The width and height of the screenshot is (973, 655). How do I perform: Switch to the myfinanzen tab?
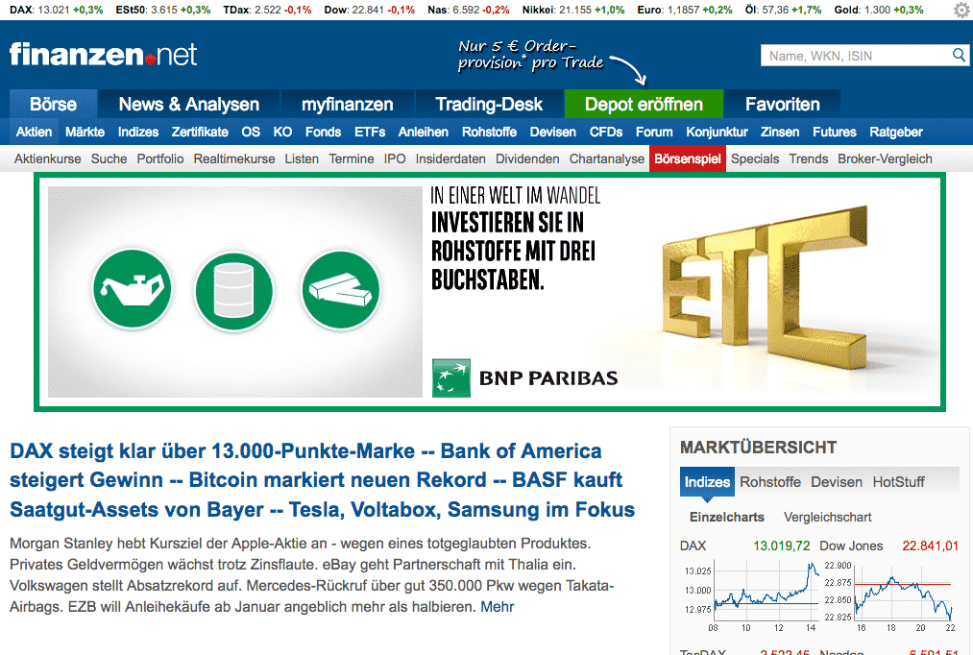tap(348, 104)
